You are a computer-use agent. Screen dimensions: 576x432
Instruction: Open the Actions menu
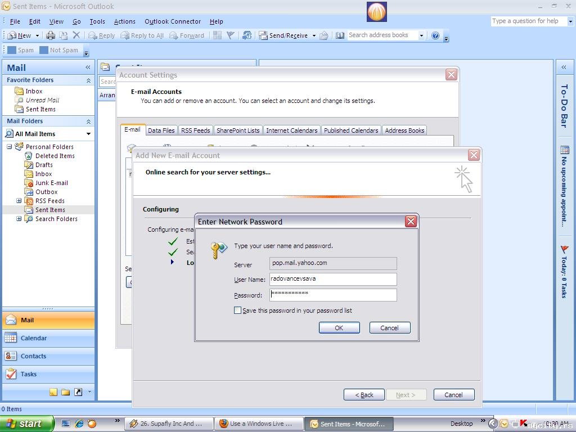(x=124, y=21)
